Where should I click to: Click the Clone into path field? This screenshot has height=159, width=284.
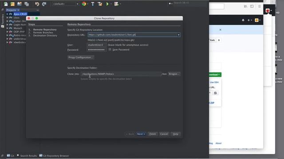(x=121, y=74)
